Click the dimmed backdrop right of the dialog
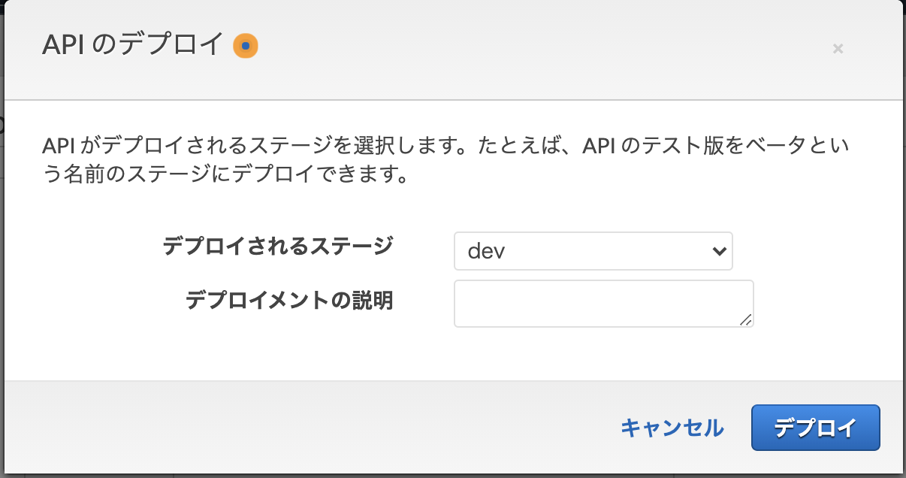Screen dimensions: 906x478 click(x=904, y=225)
